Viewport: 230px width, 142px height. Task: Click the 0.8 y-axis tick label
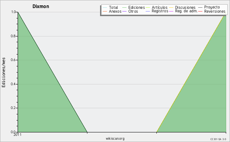[13, 36]
